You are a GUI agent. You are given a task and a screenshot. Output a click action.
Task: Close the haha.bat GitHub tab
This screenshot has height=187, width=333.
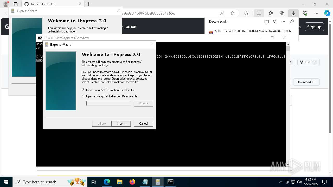click(x=80, y=4)
